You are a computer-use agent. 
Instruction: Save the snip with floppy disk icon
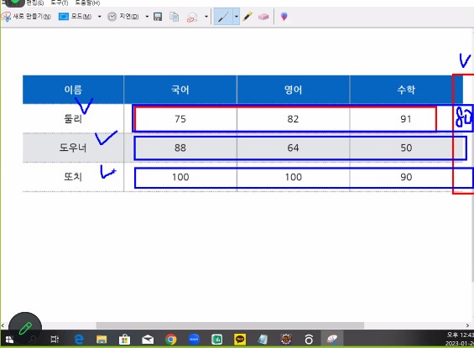158,17
